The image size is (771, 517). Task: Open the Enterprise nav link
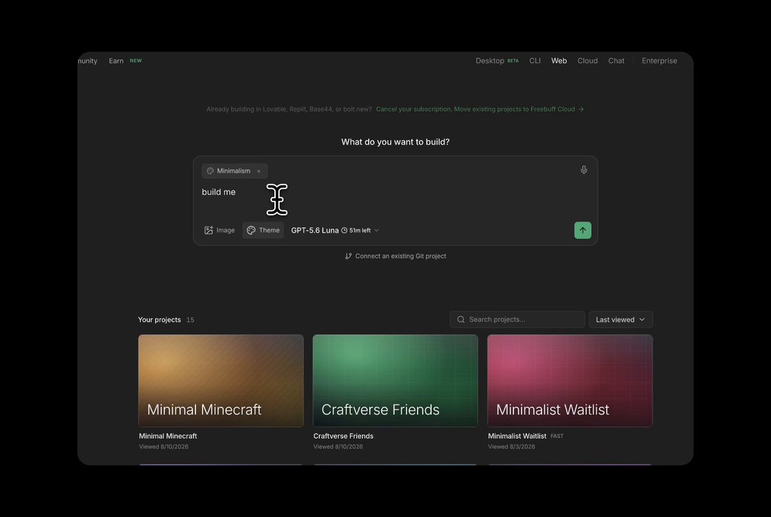(659, 61)
